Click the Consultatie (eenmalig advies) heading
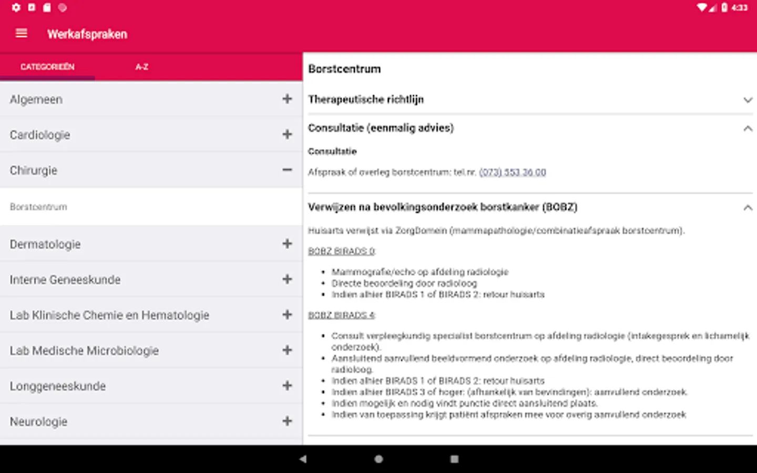Viewport: 757px width, 473px height. pyautogui.click(x=381, y=128)
